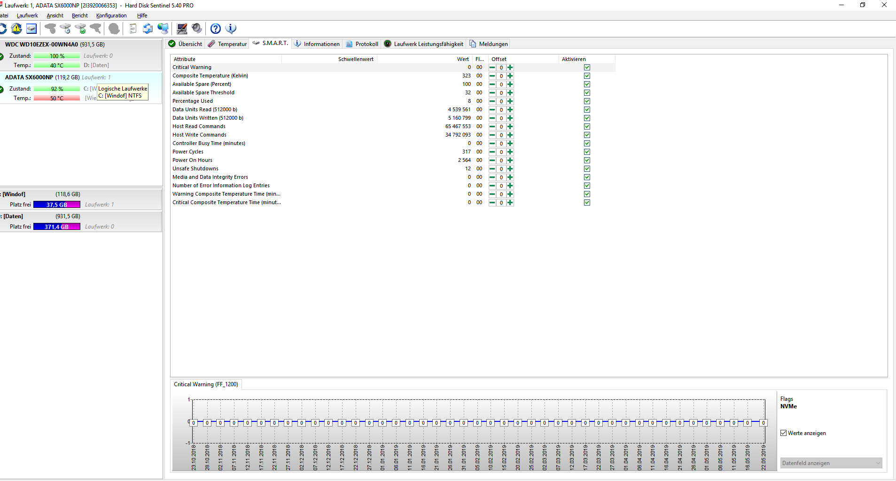Click the Aktivieren column header
896x481 pixels.
[586, 59]
